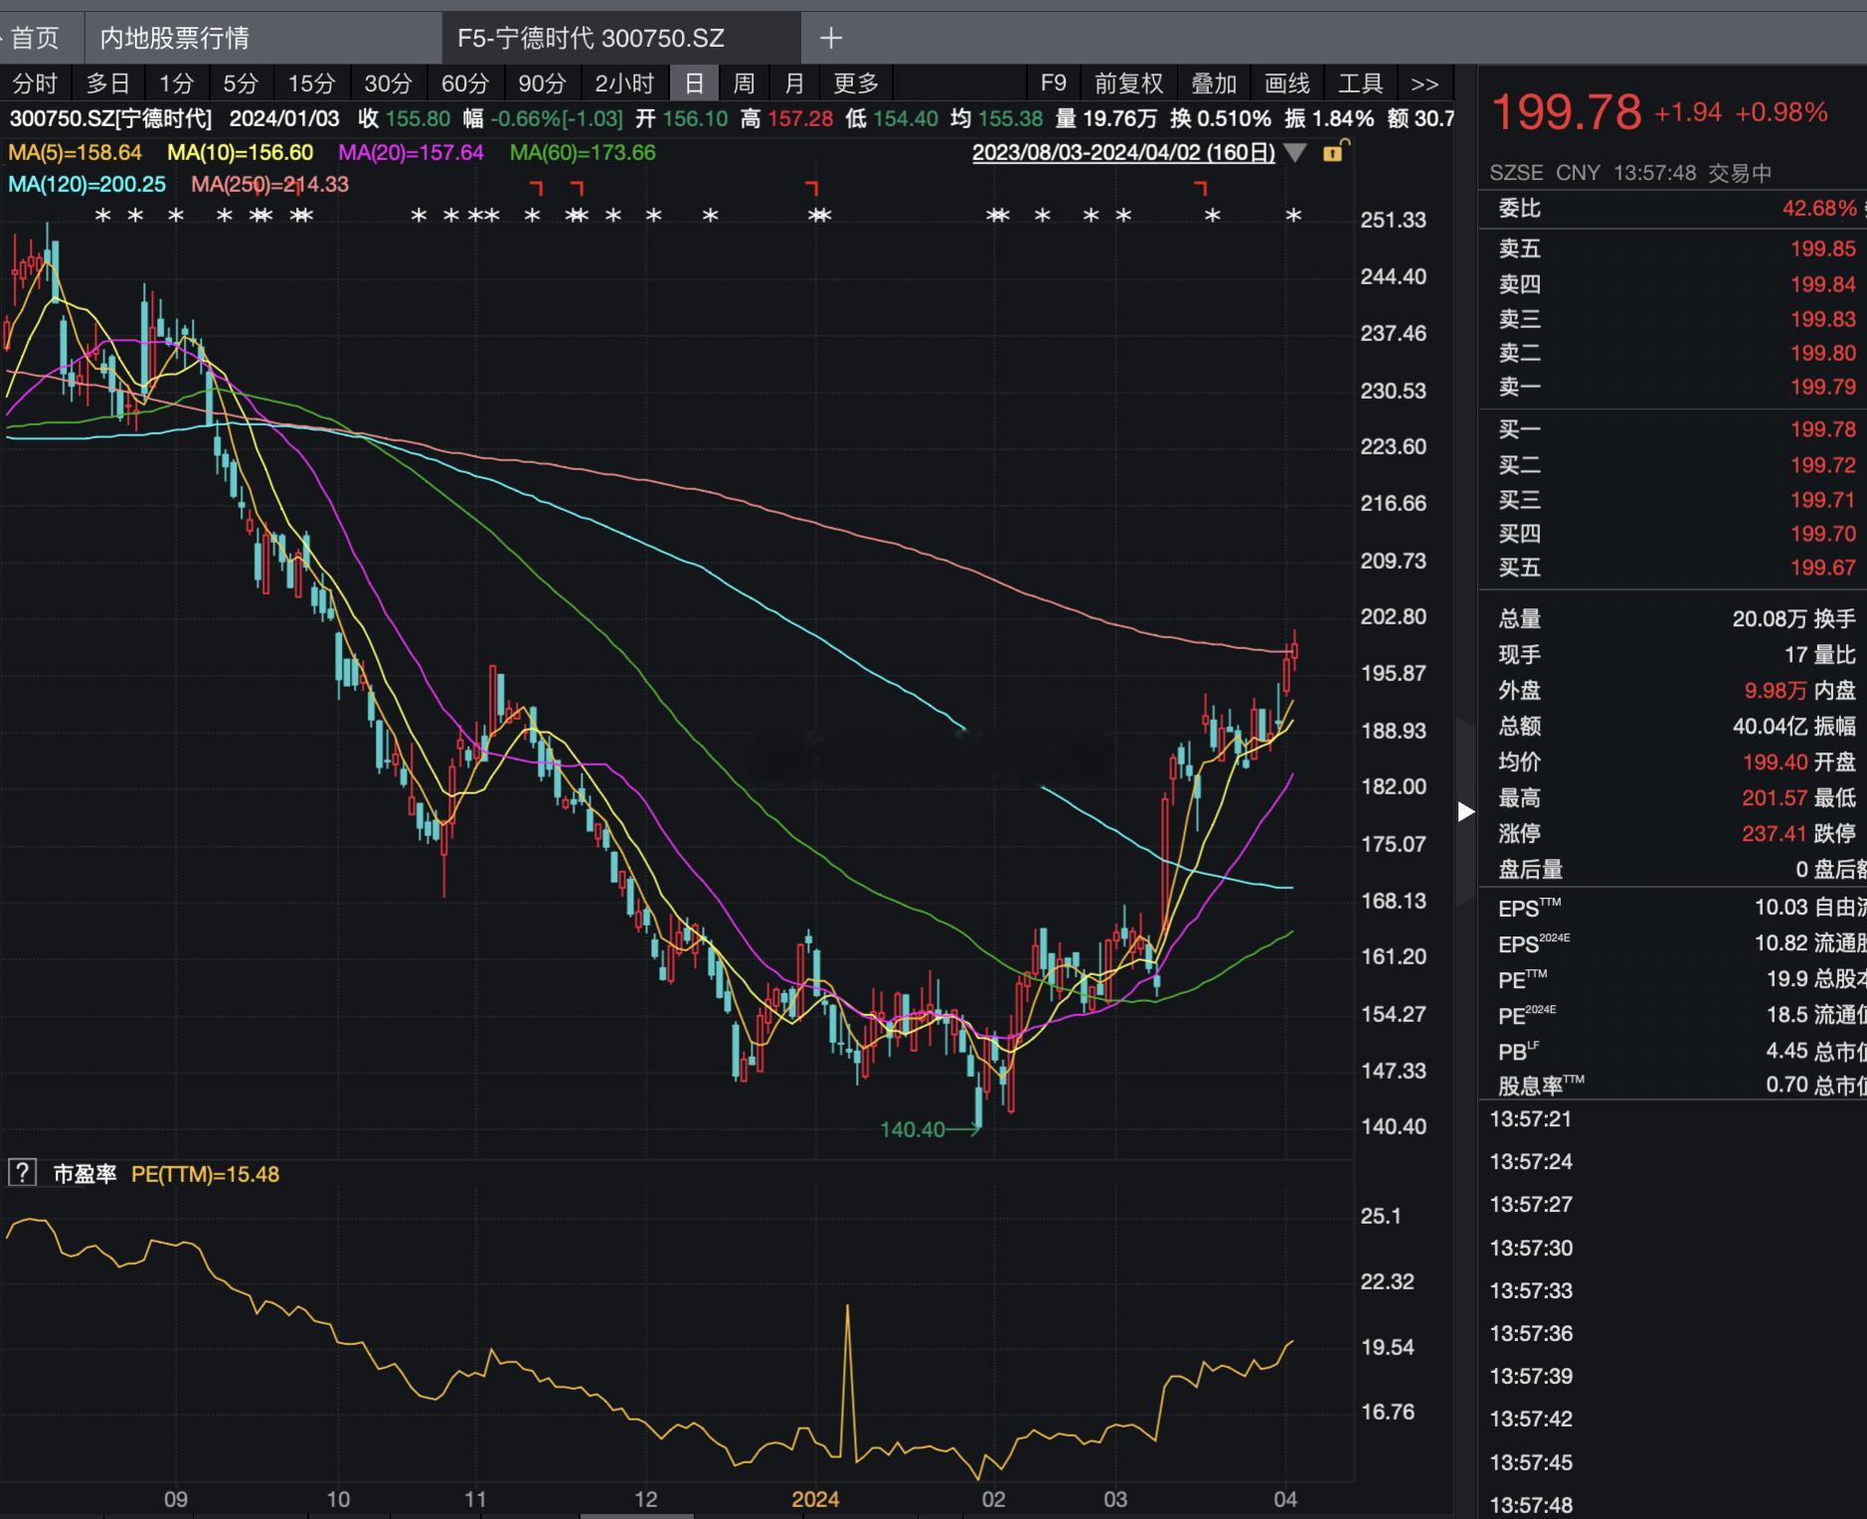Click the 2024 x-axis label
The image size is (1867, 1519).
[815, 1499]
